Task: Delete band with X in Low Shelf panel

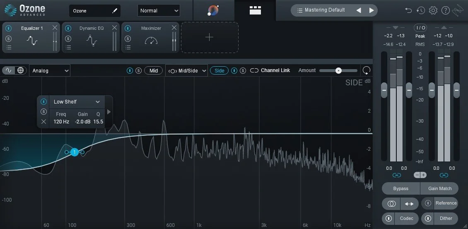Action: [x=43, y=121]
